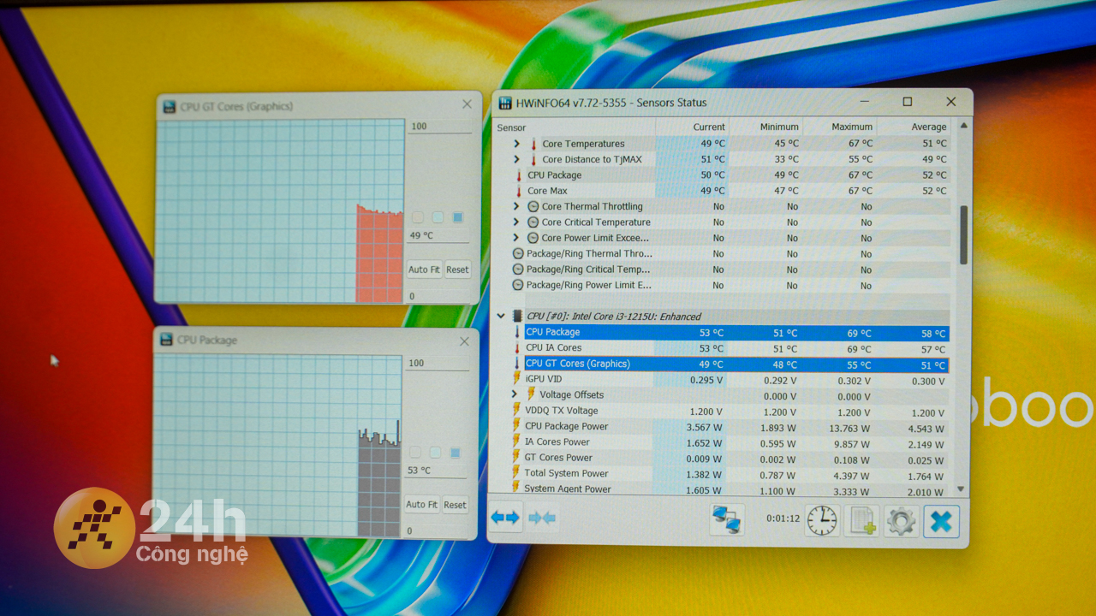Click the status icon beside Package/Ring Thermal Thro...
Viewport: 1096px width, 616px height.
pyautogui.click(x=518, y=253)
